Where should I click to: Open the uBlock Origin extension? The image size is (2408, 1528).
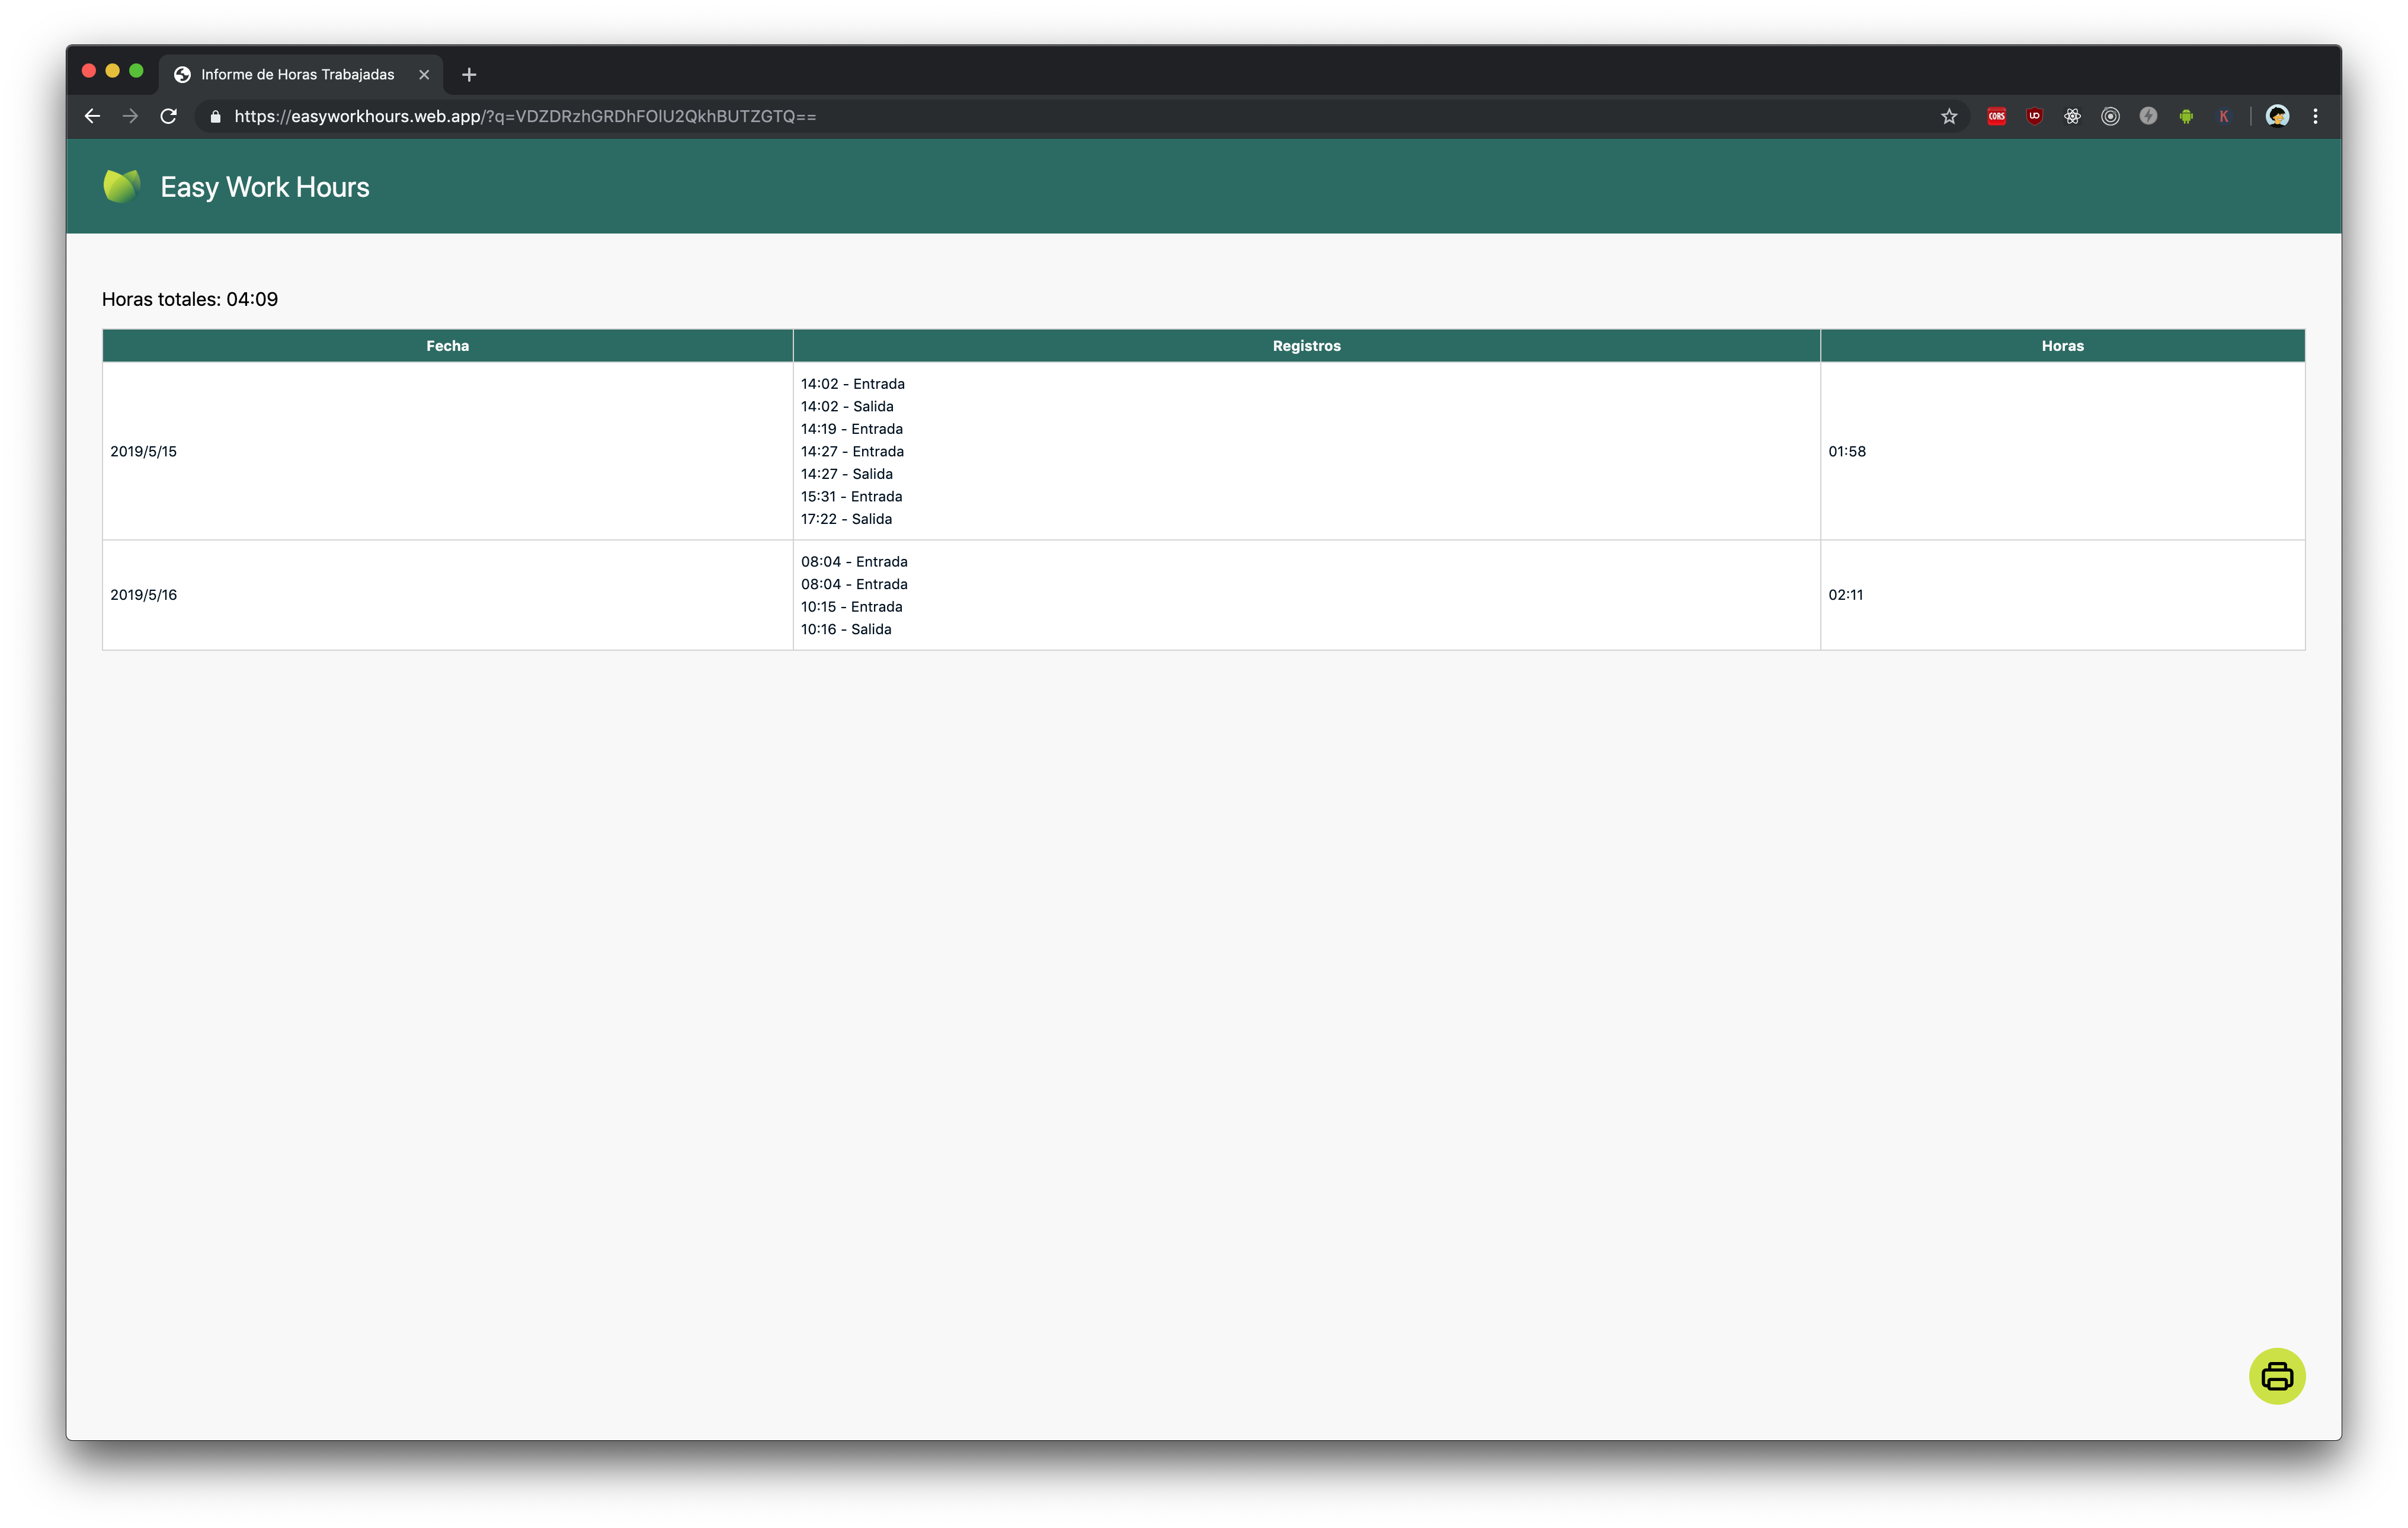click(2034, 116)
